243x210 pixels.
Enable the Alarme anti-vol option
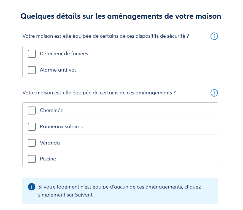(32, 70)
